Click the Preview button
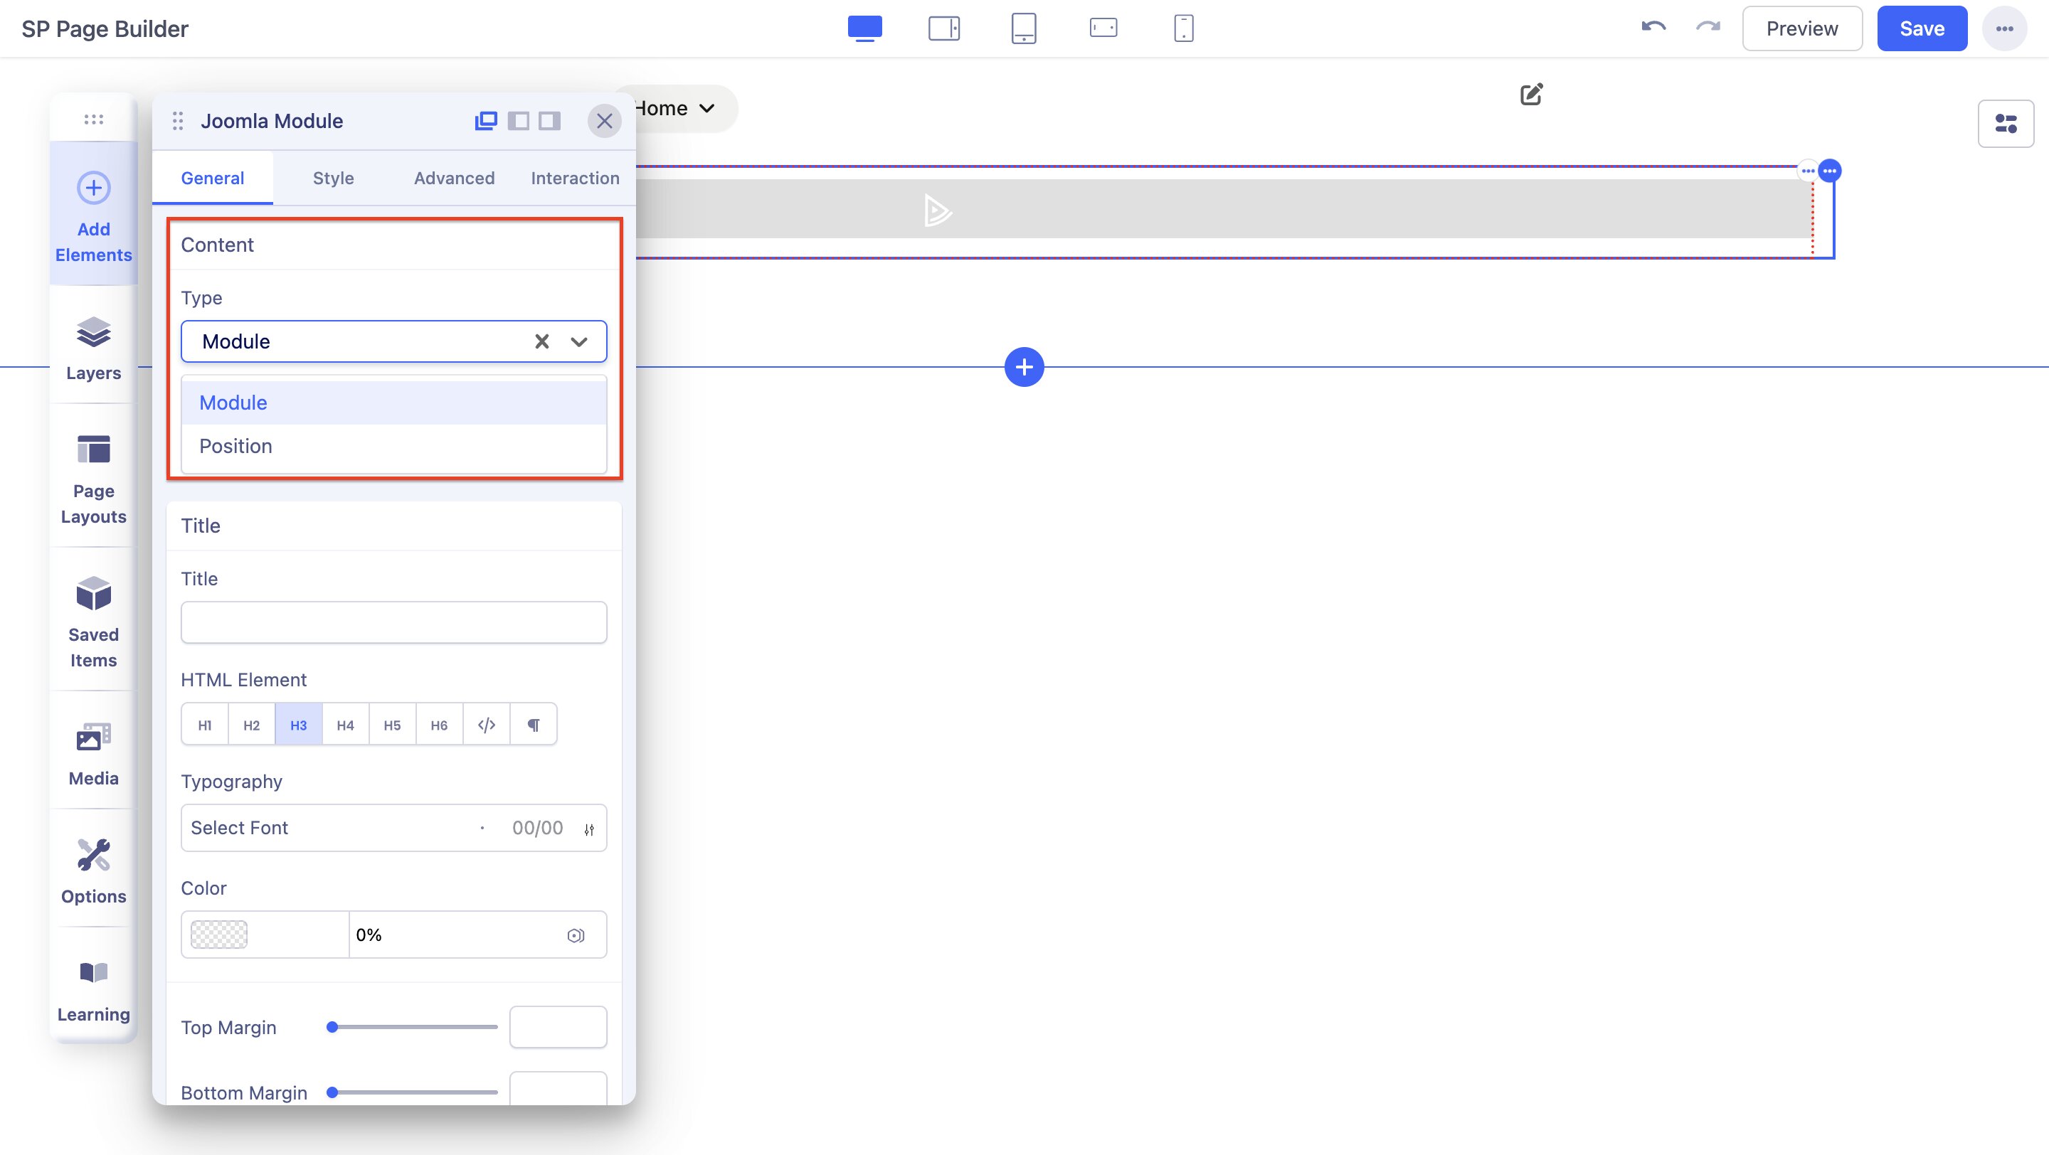The image size is (2049, 1155). tap(1801, 28)
